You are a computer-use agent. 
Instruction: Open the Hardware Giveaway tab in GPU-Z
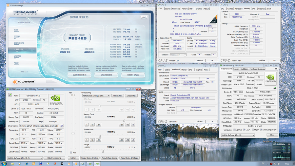click(257, 69)
